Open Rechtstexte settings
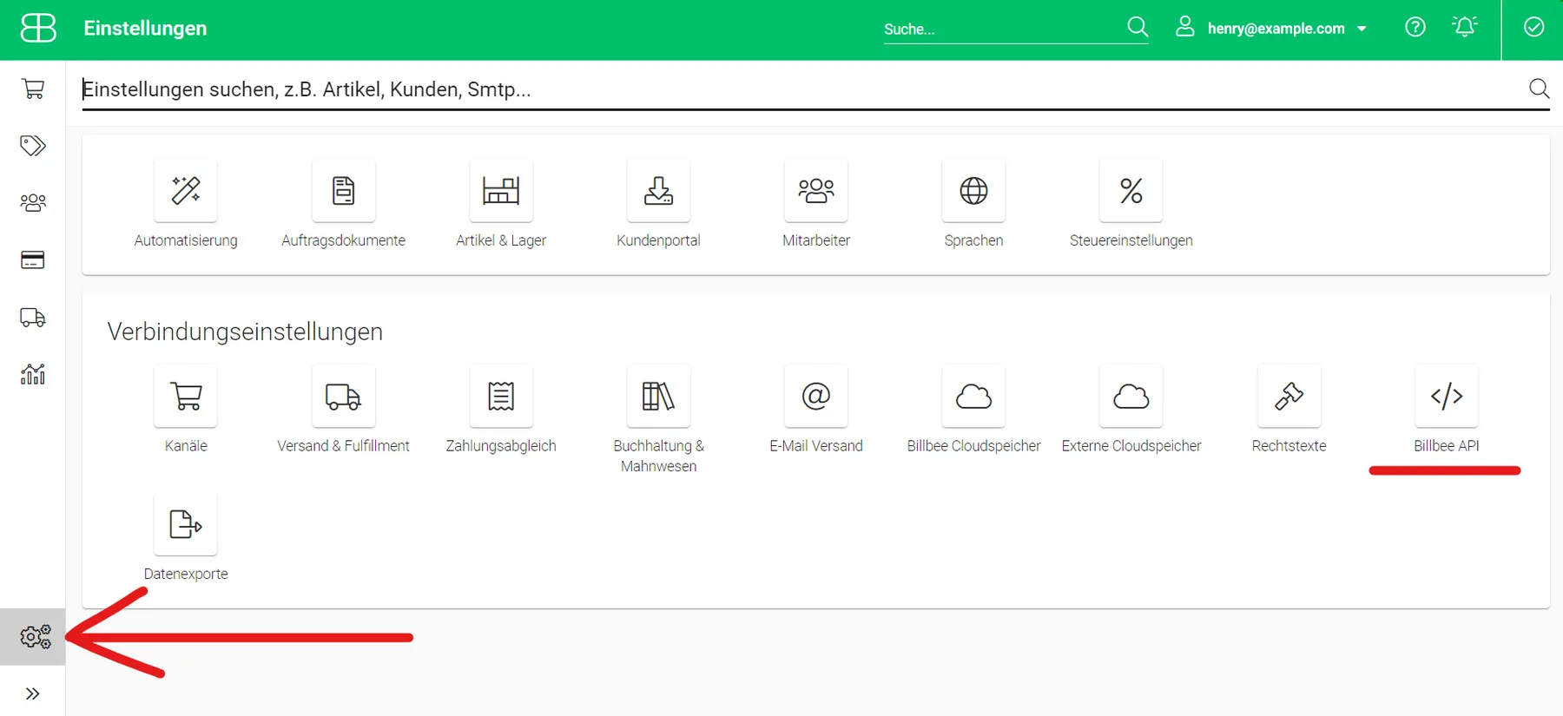 (1289, 397)
